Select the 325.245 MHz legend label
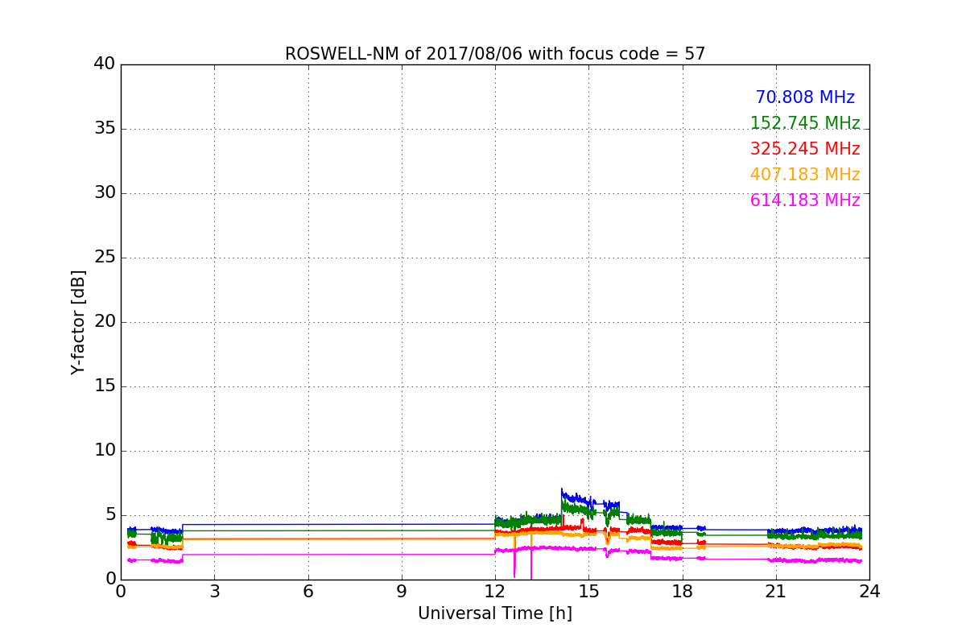 [805, 149]
